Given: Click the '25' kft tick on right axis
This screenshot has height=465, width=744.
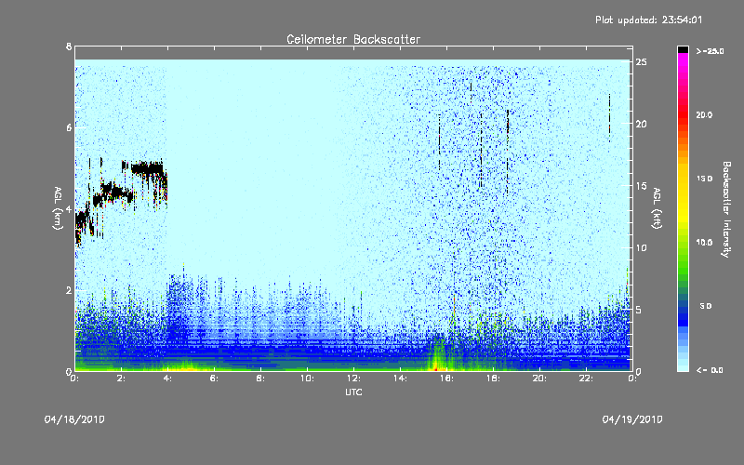Looking at the screenshot, I should click(641, 62).
